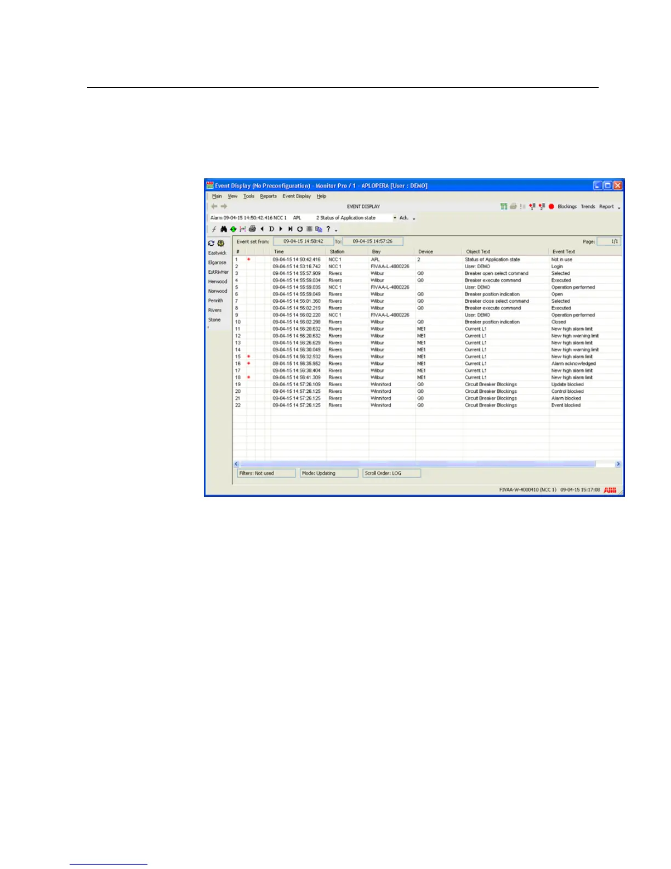Select the Rivers station in sidebar
The image size is (671, 869).
[x=214, y=311]
